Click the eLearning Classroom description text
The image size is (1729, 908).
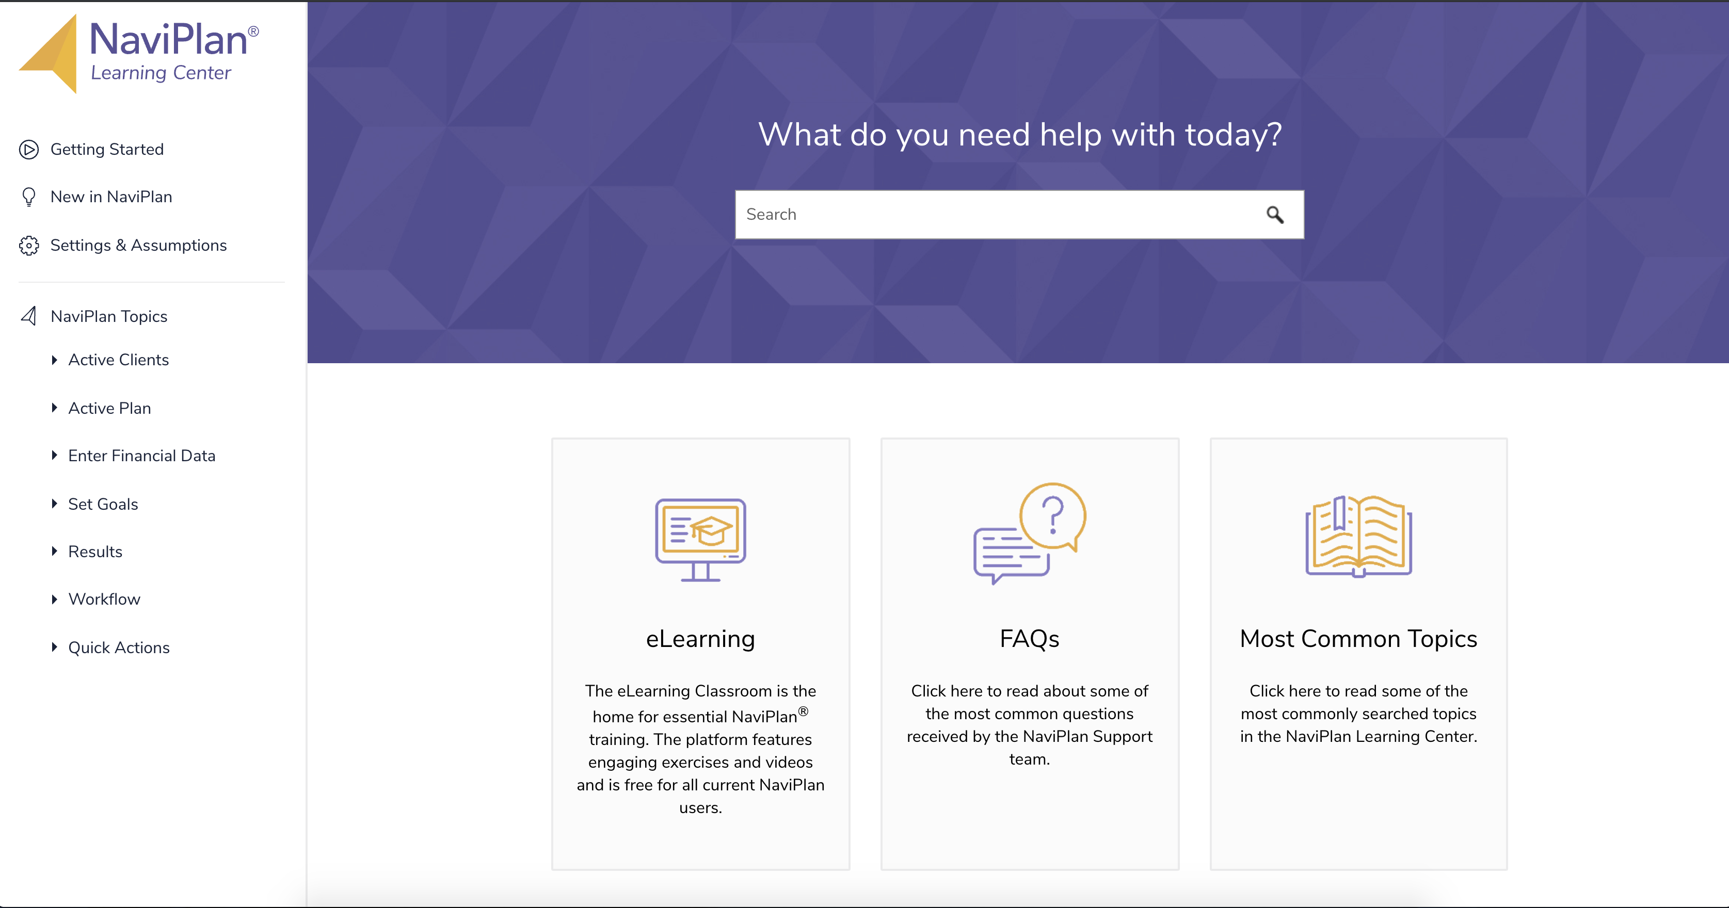pos(700,749)
